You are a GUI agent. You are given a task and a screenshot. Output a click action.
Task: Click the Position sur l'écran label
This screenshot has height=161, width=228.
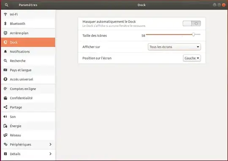(97, 58)
